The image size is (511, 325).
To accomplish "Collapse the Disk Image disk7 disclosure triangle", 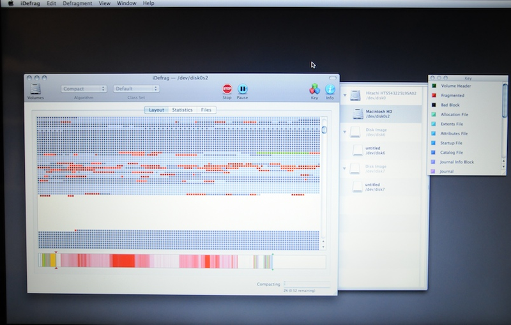I will tap(344, 169).
